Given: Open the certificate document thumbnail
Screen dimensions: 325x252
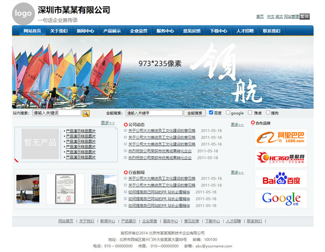Looking at the screenshot, I should (65, 189).
